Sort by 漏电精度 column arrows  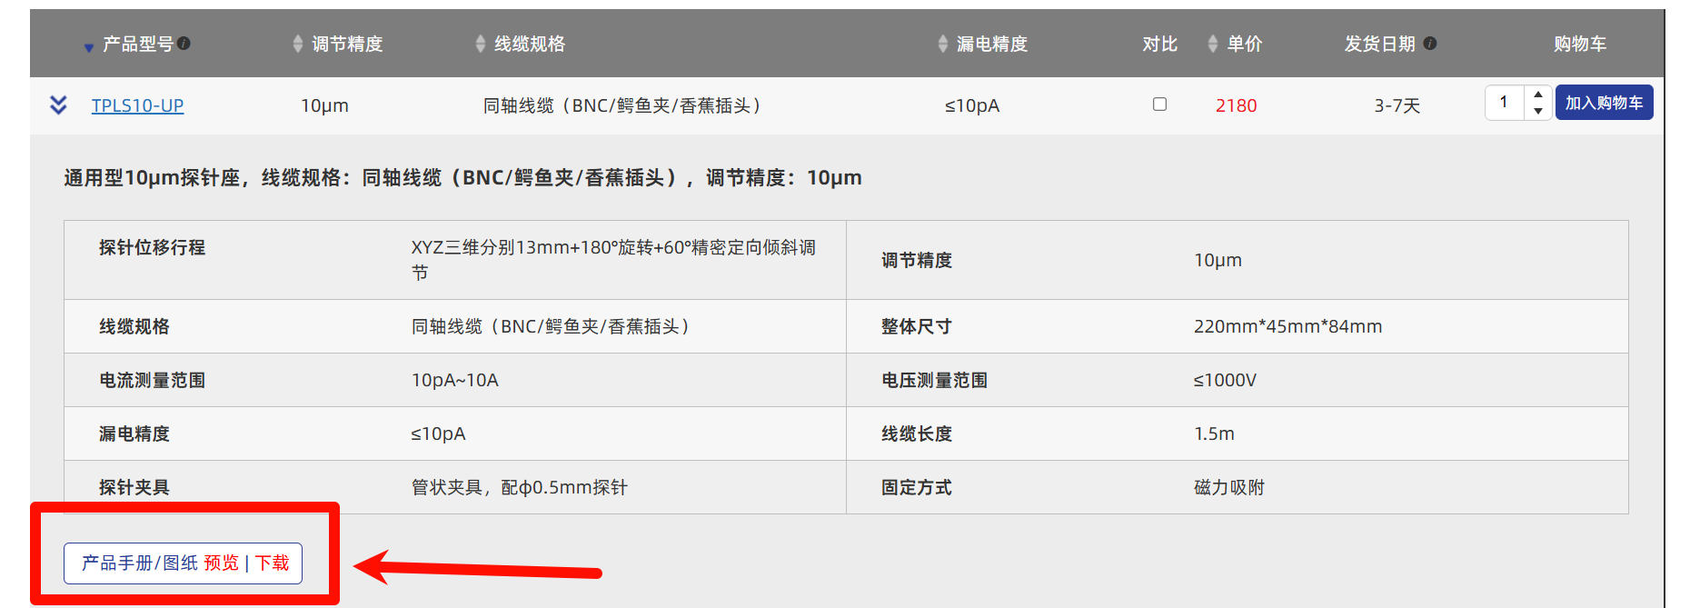click(x=943, y=44)
